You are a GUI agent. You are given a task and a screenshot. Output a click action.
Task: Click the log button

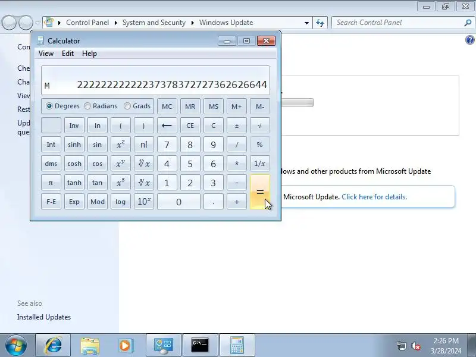(x=121, y=202)
